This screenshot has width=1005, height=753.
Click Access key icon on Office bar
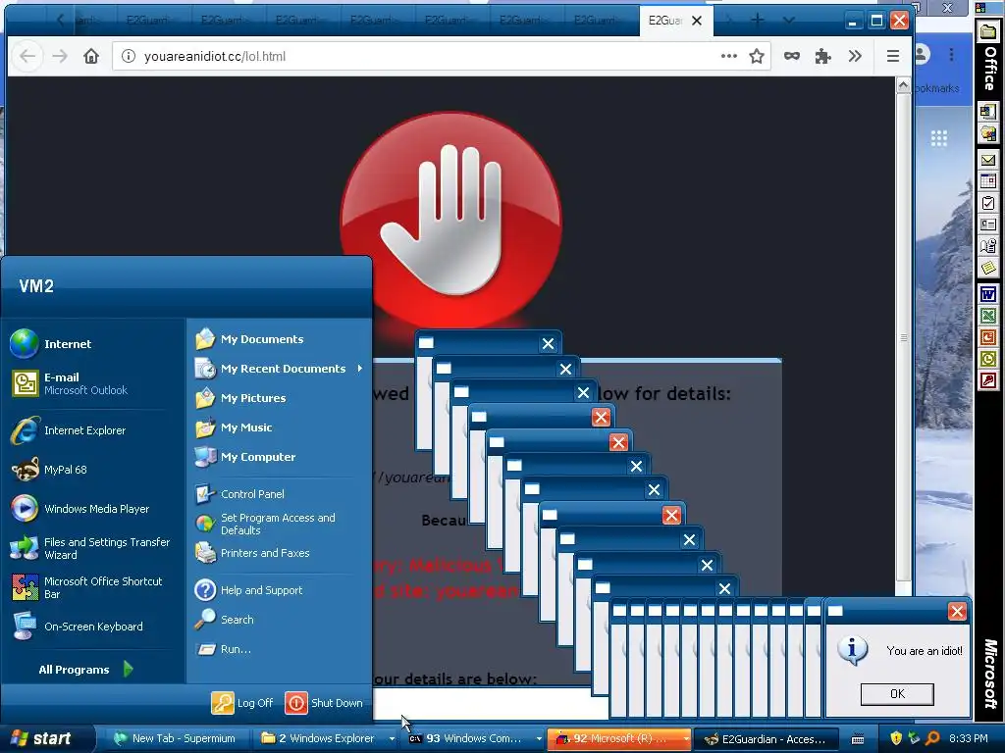click(x=988, y=380)
